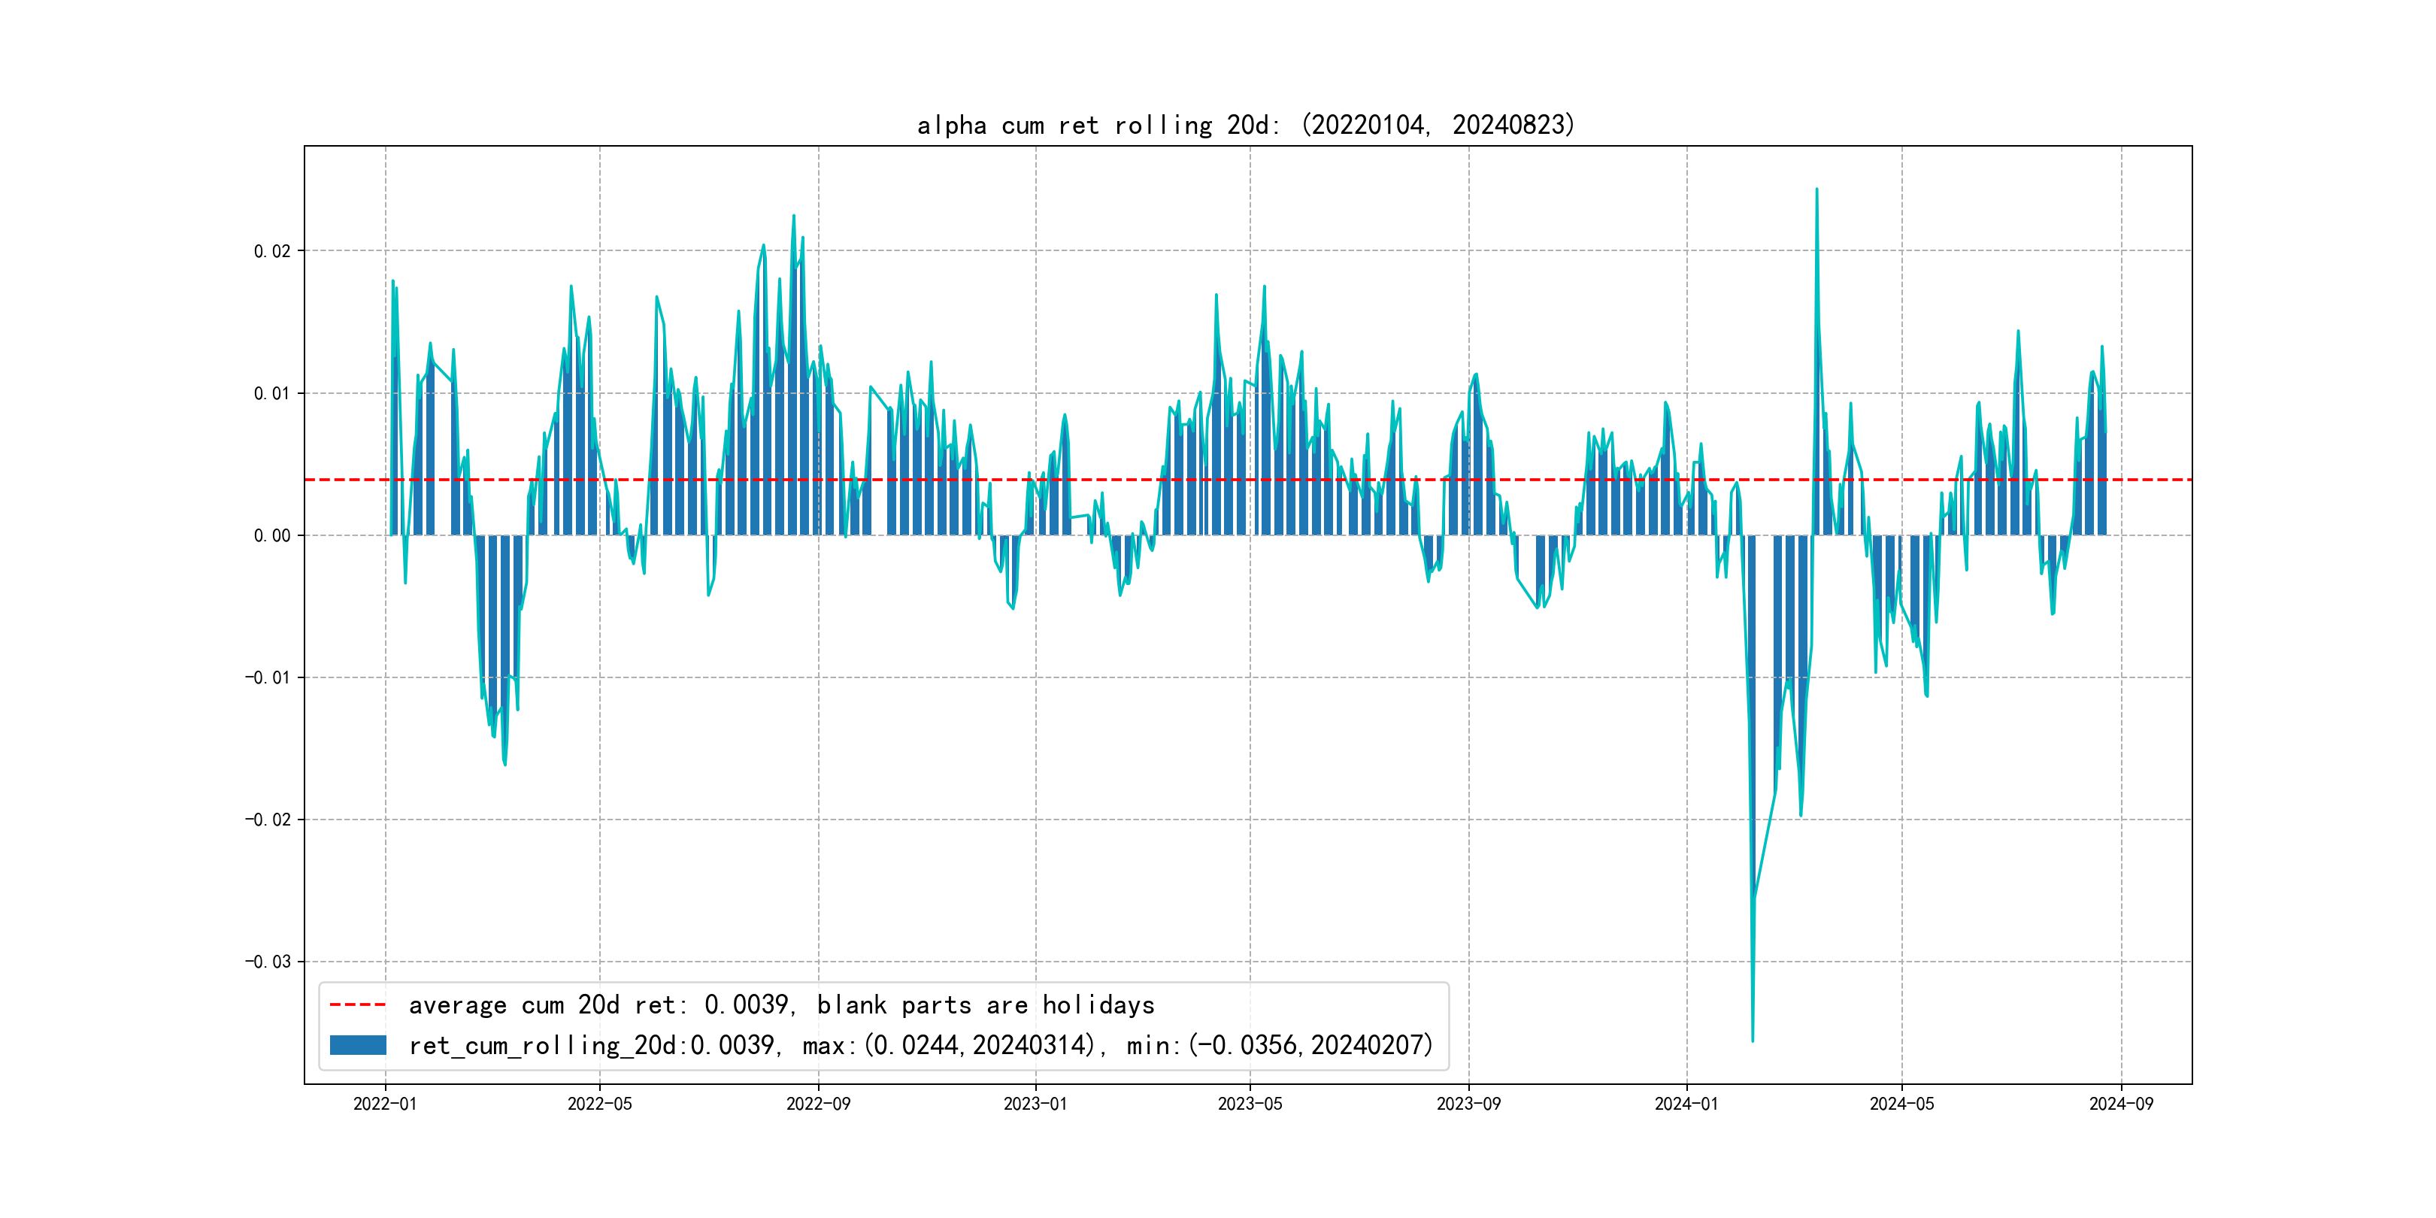
Task: Click the 2022-05 x-axis tick label
Action: point(599,1104)
